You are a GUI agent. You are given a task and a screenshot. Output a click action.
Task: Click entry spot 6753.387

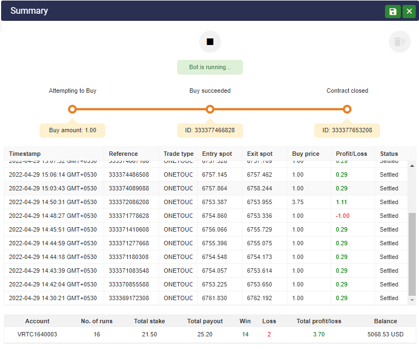coord(214,202)
